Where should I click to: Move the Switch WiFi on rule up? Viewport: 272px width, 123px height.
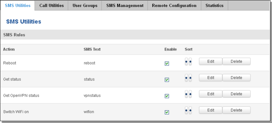[x=186, y=110]
